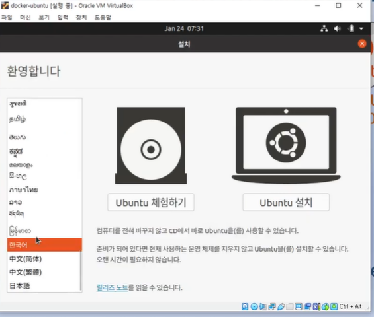The width and height of the screenshot is (374, 317).
Task: Open the system menu dropdown arrow
Action: 361,29
